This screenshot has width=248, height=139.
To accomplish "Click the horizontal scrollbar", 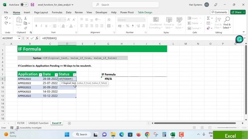I will coord(195,123).
